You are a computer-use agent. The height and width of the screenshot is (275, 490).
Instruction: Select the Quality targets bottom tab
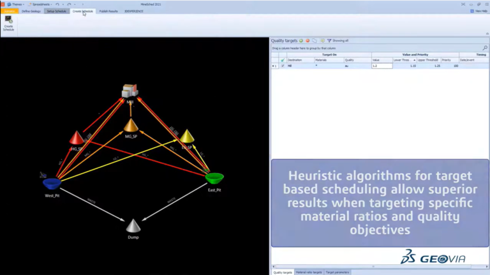[x=283, y=272]
